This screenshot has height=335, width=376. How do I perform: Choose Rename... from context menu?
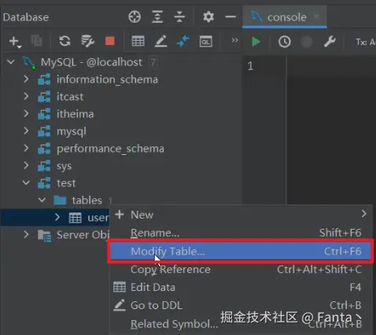(241, 233)
